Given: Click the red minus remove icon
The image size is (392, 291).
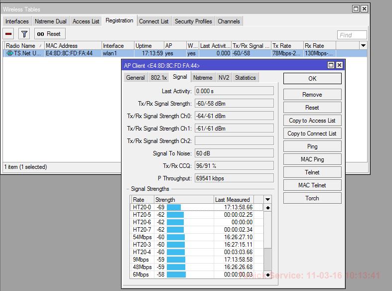Looking at the screenshot, I should click(x=9, y=34).
